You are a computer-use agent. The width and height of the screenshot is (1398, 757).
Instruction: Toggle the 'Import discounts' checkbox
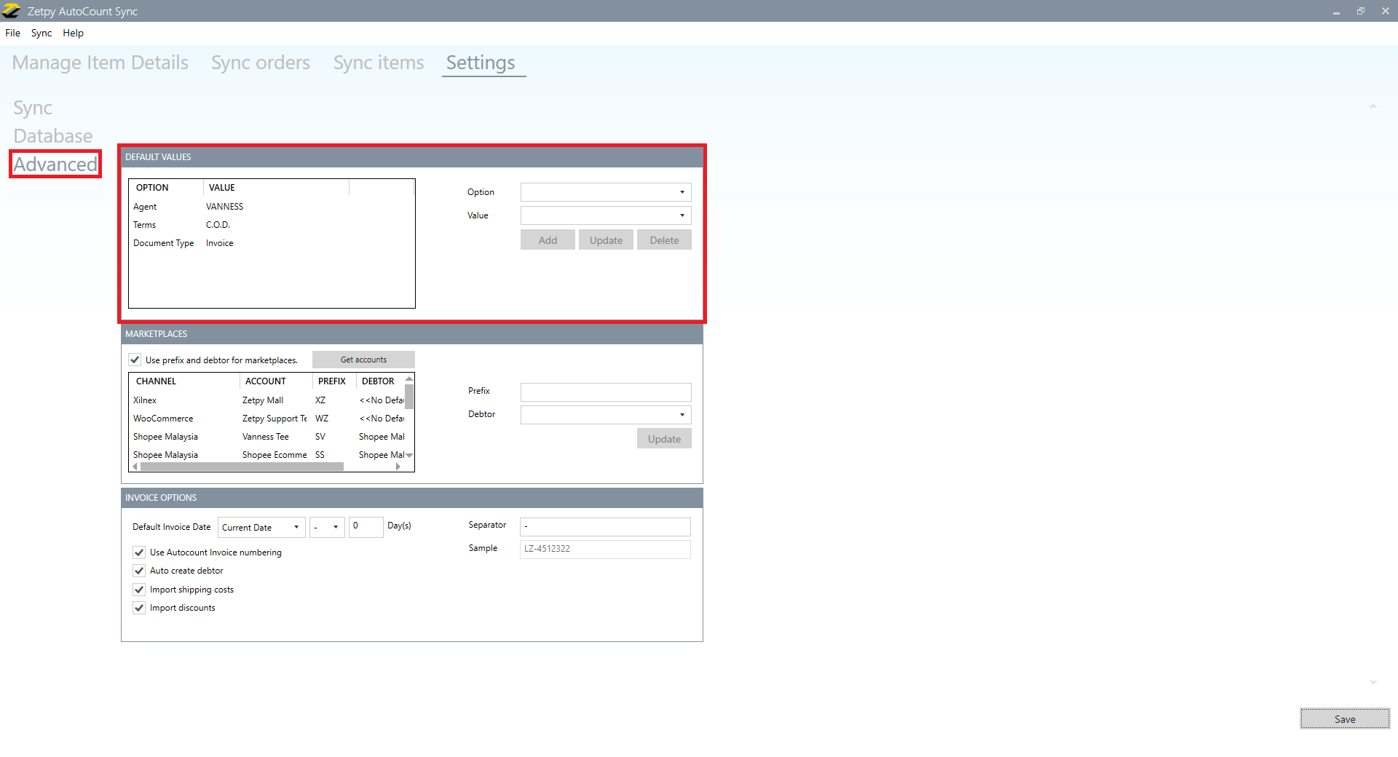139,608
